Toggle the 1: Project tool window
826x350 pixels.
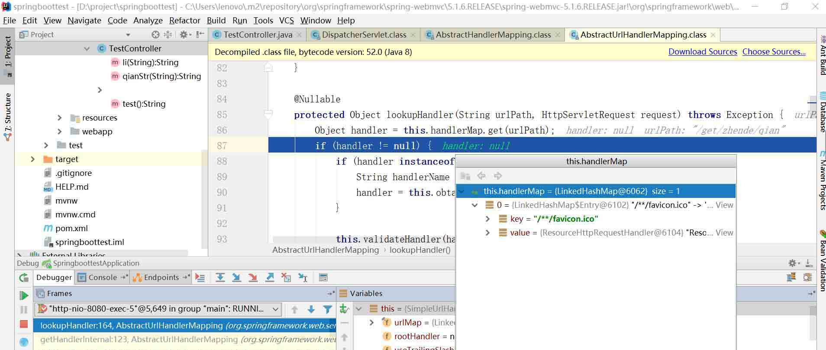(x=7, y=55)
